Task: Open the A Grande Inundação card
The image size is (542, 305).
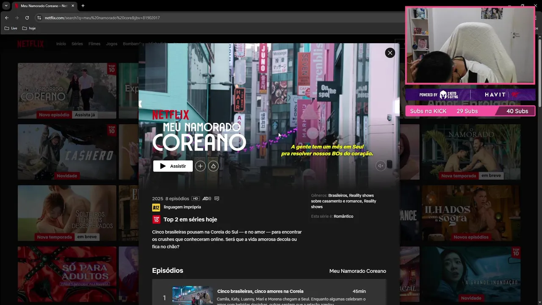Action: [x=471, y=274]
